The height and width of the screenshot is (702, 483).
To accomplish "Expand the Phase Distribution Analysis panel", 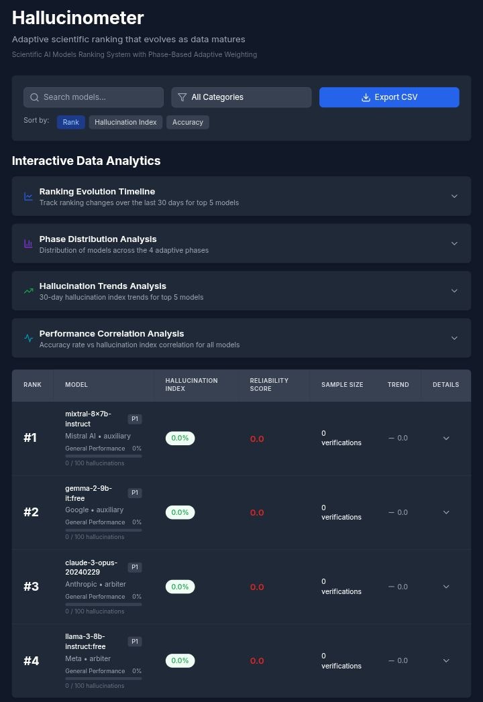I will pyautogui.click(x=454, y=244).
